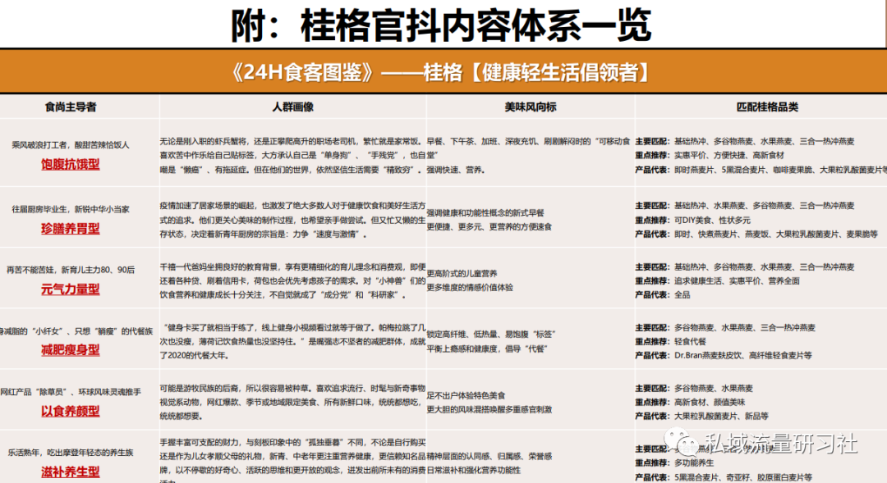
Task: Click the paragraph starting "可能是游牧民族的后裔"
Action: pos(292,402)
